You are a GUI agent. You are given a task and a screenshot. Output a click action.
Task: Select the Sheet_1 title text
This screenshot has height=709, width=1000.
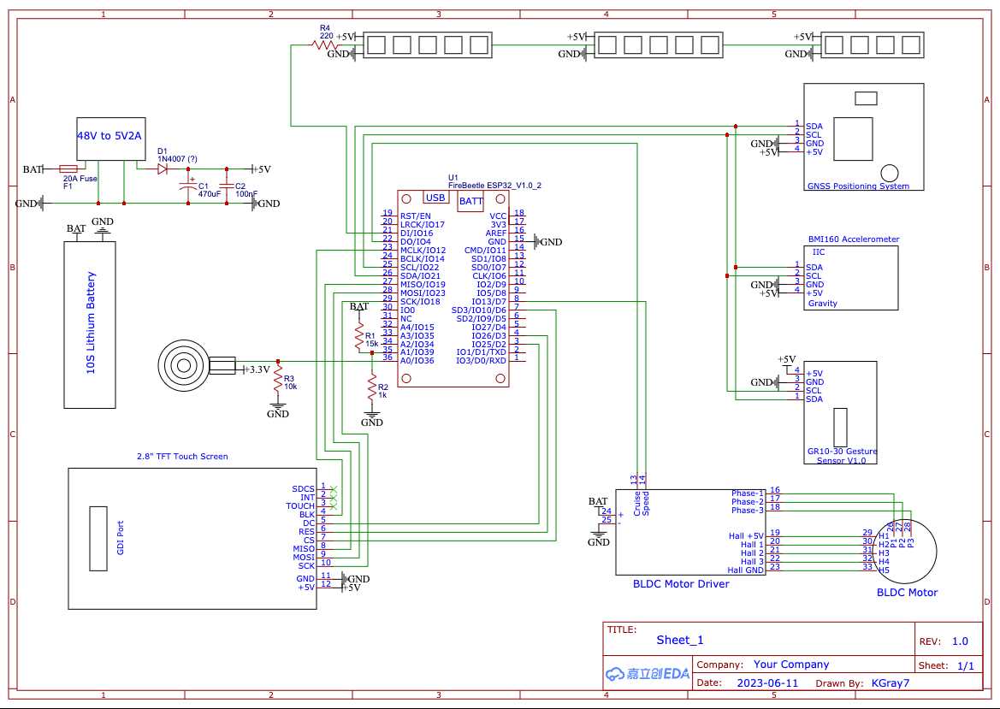click(x=680, y=640)
